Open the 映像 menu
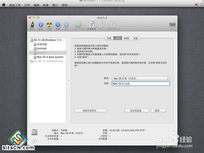This screenshot has height=153, width=204. point(46,5)
